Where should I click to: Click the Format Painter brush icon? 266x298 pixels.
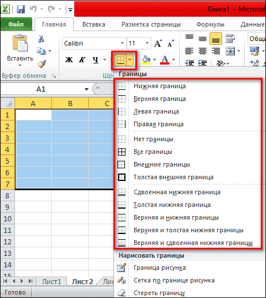(41, 64)
